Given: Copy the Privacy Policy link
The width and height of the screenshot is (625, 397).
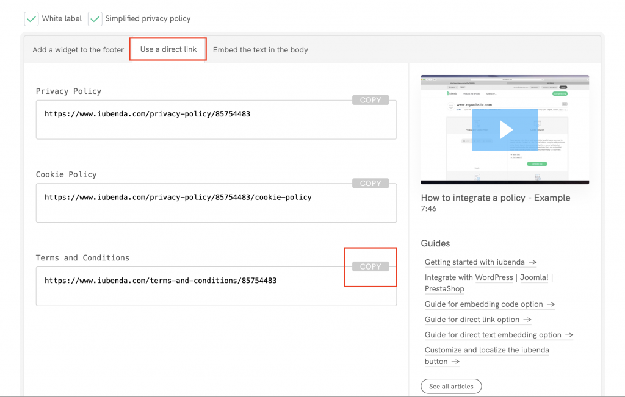Looking at the screenshot, I should (370, 99).
